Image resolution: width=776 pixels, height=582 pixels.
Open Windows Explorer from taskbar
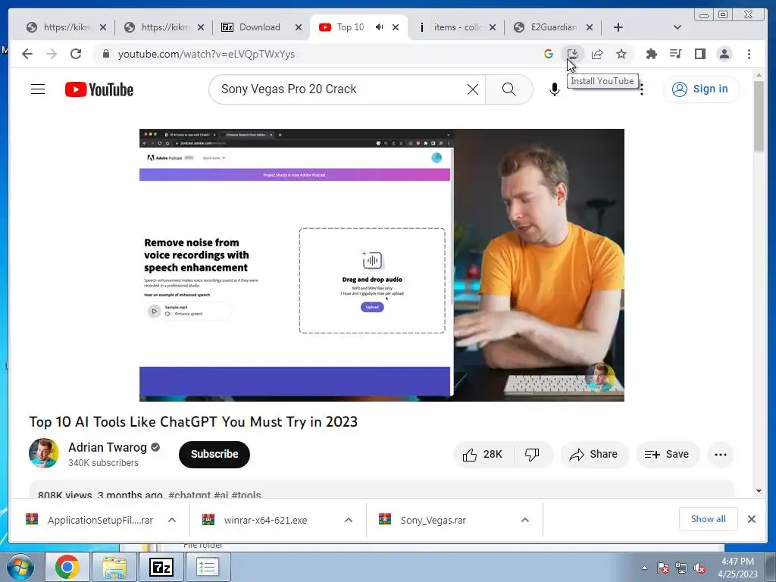(x=114, y=567)
